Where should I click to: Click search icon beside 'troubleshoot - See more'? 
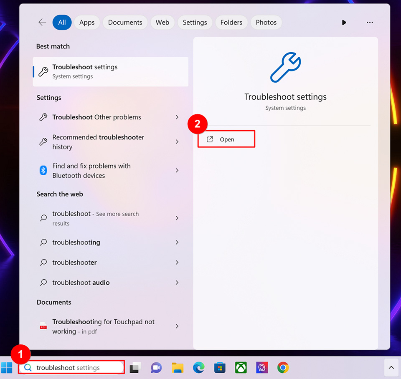coord(43,218)
